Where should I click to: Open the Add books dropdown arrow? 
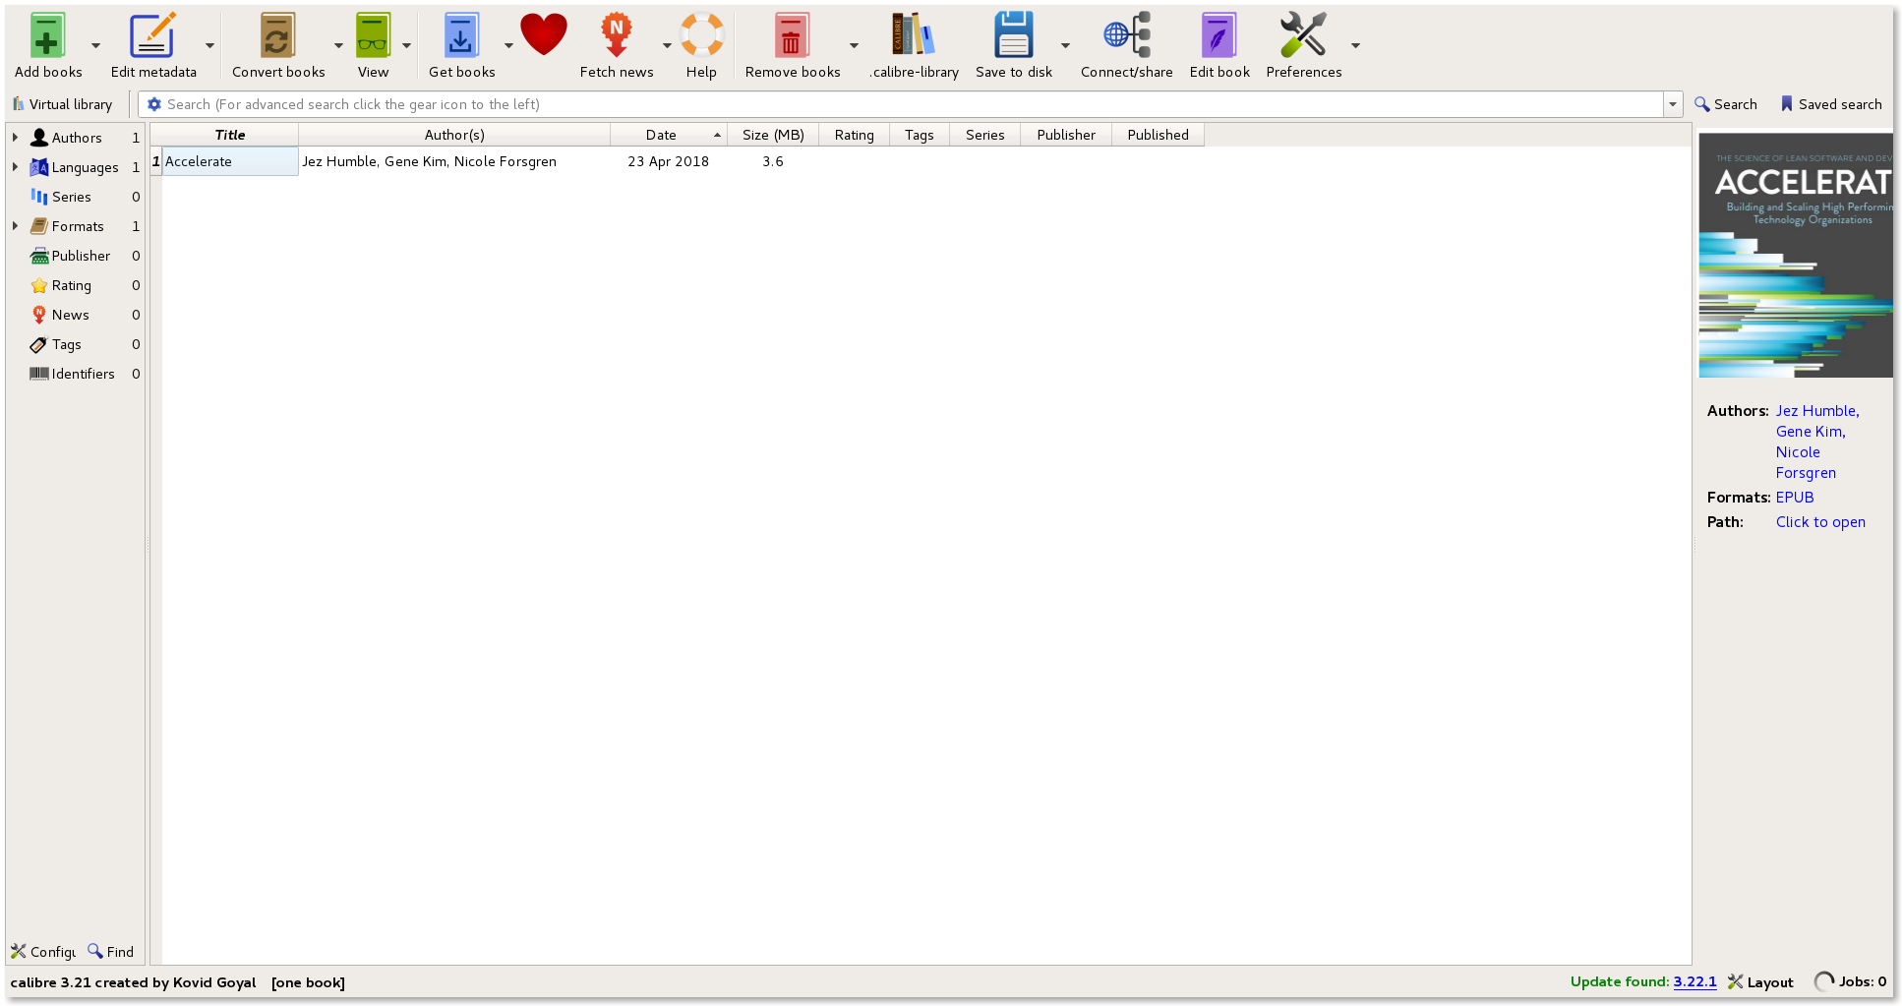pyautogui.click(x=95, y=45)
